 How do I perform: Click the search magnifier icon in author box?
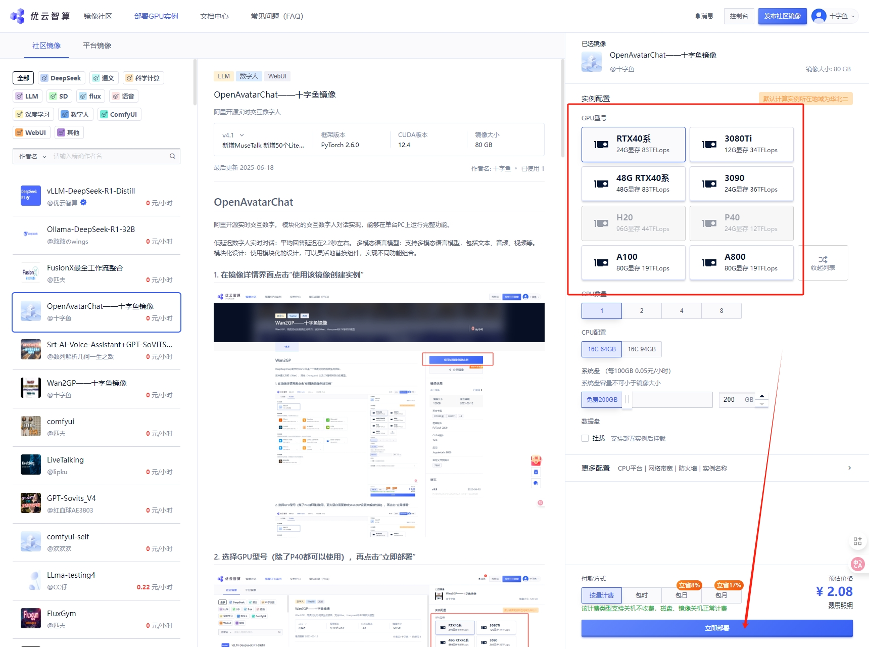172,156
